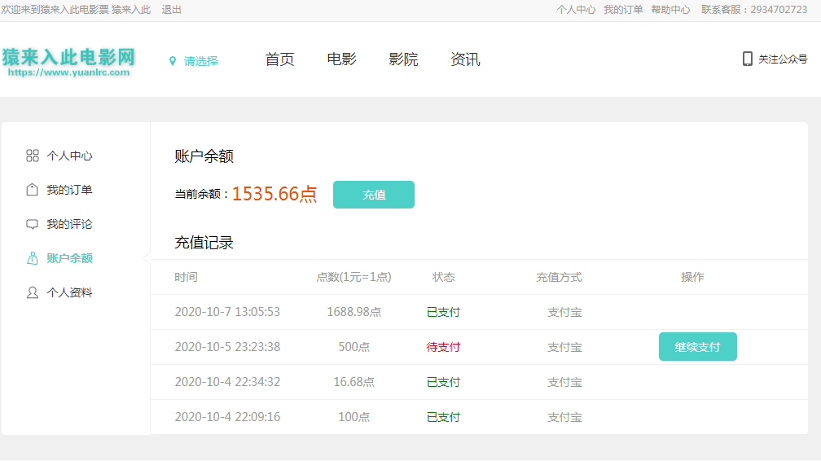
Task: Click 支付宝 method in the 16.68点 row
Action: click(x=564, y=383)
